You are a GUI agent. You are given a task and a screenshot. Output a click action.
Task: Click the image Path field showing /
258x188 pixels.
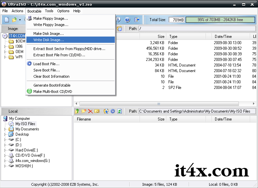coord(197,29)
